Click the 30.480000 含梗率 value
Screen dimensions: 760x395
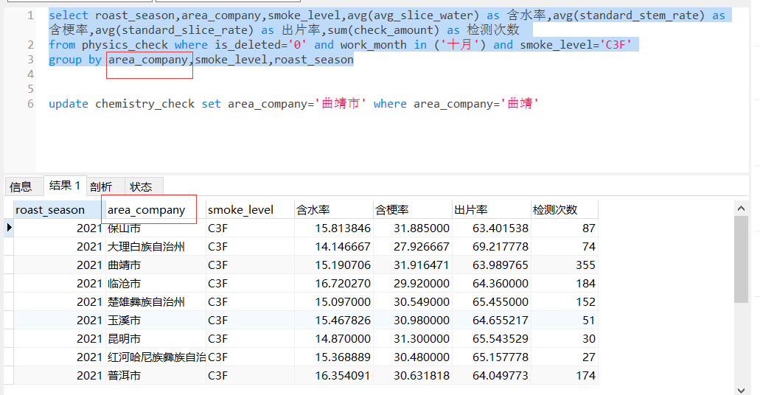(x=421, y=357)
